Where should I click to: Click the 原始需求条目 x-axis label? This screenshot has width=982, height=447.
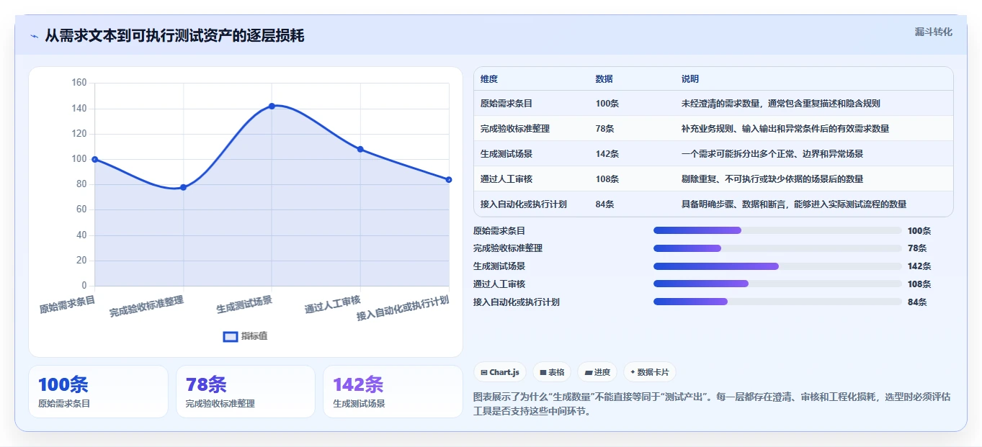click(67, 304)
